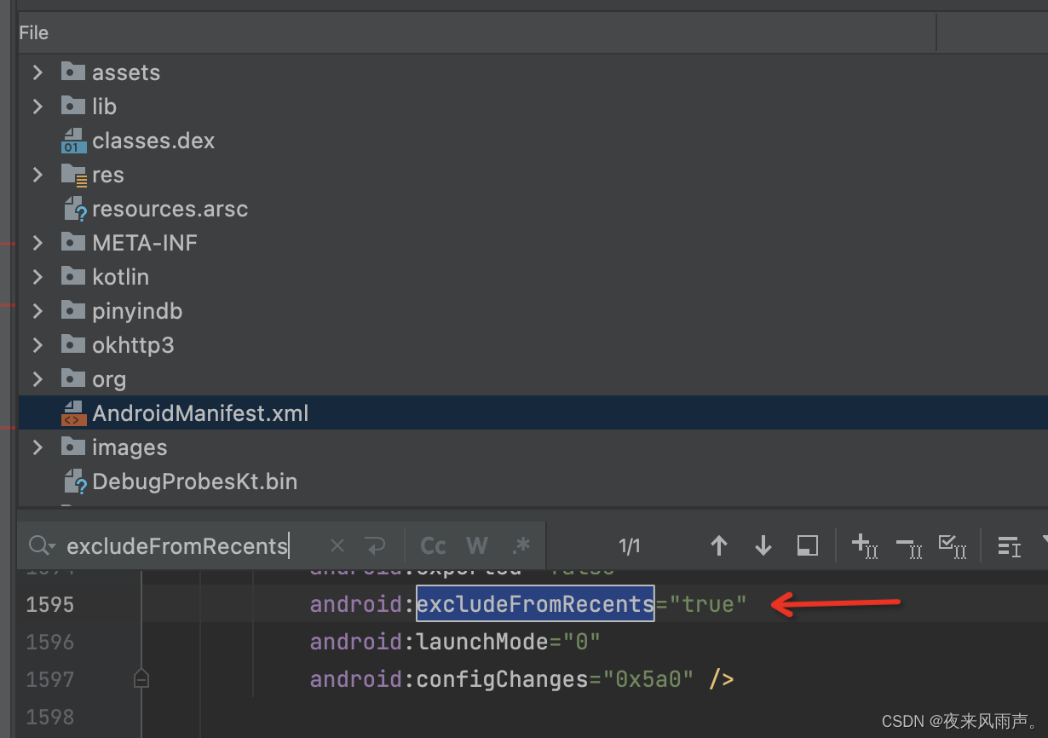Expand the res folder

[x=37, y=175]
